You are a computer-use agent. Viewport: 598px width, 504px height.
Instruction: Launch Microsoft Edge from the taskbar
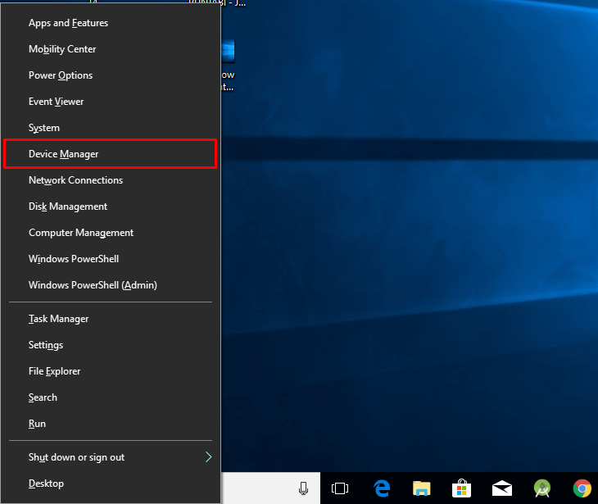381,488
